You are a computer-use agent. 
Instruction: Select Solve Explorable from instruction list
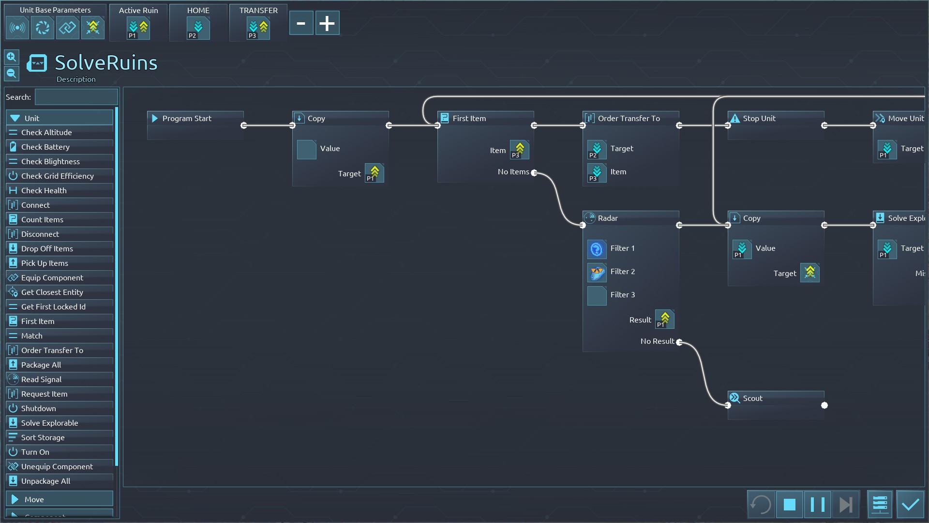coord(49,423)
